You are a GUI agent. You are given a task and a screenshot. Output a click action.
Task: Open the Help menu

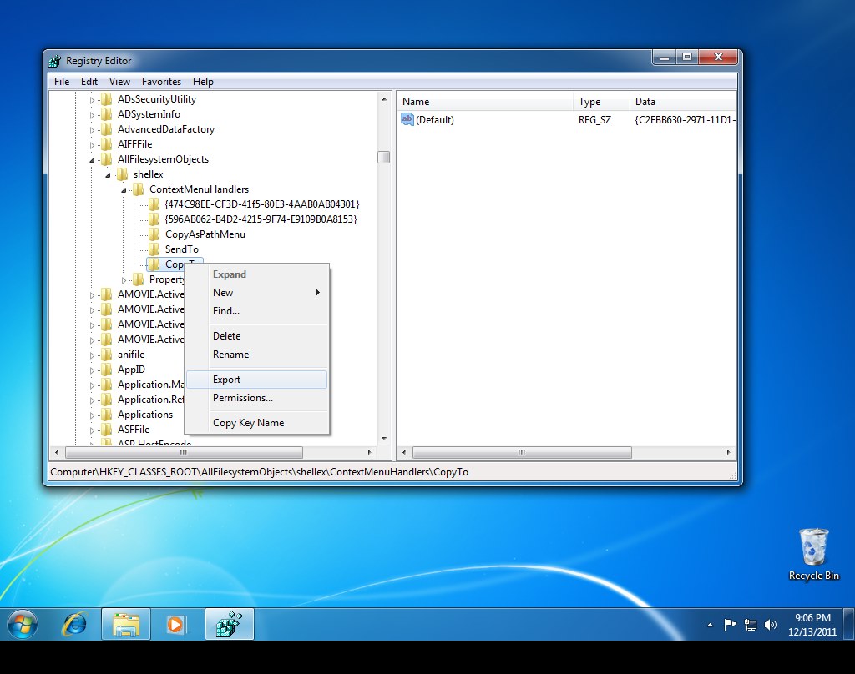click(x=203, y=82)
